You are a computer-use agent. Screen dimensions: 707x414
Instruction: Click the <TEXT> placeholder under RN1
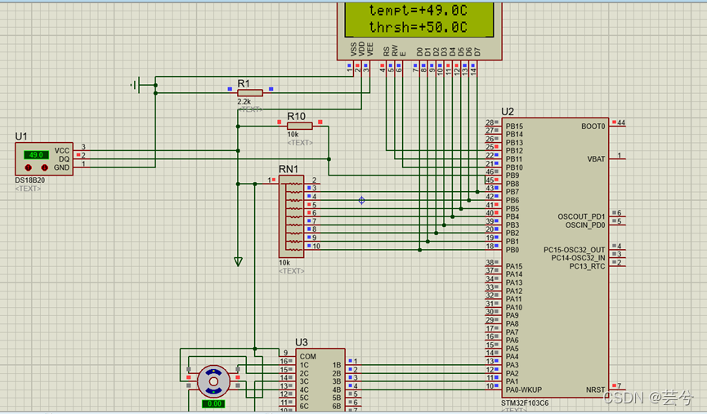tap(292, 271)
